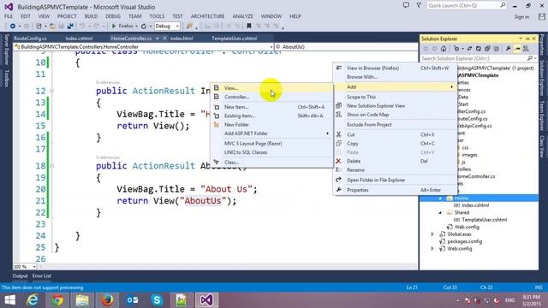
Task: Click the bookmark toolbar icon
Action: point(249,27)
